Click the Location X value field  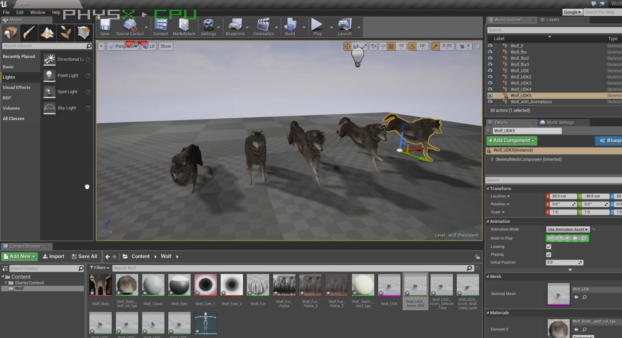pyautogui.click(x=563, y=196)
